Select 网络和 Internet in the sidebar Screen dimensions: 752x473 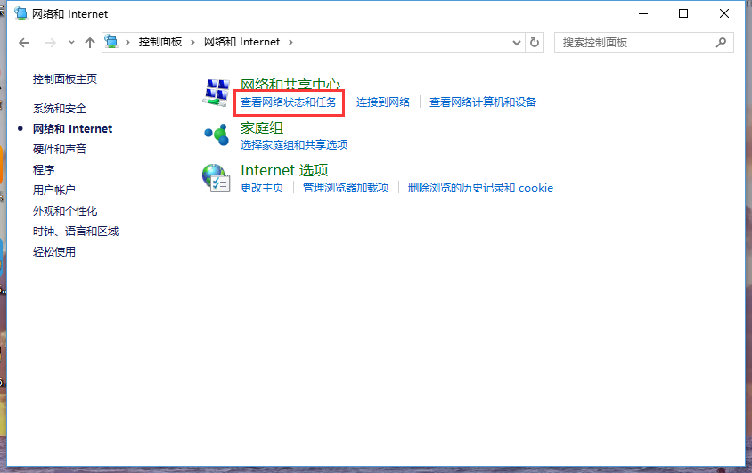click(x=72, y=129)
